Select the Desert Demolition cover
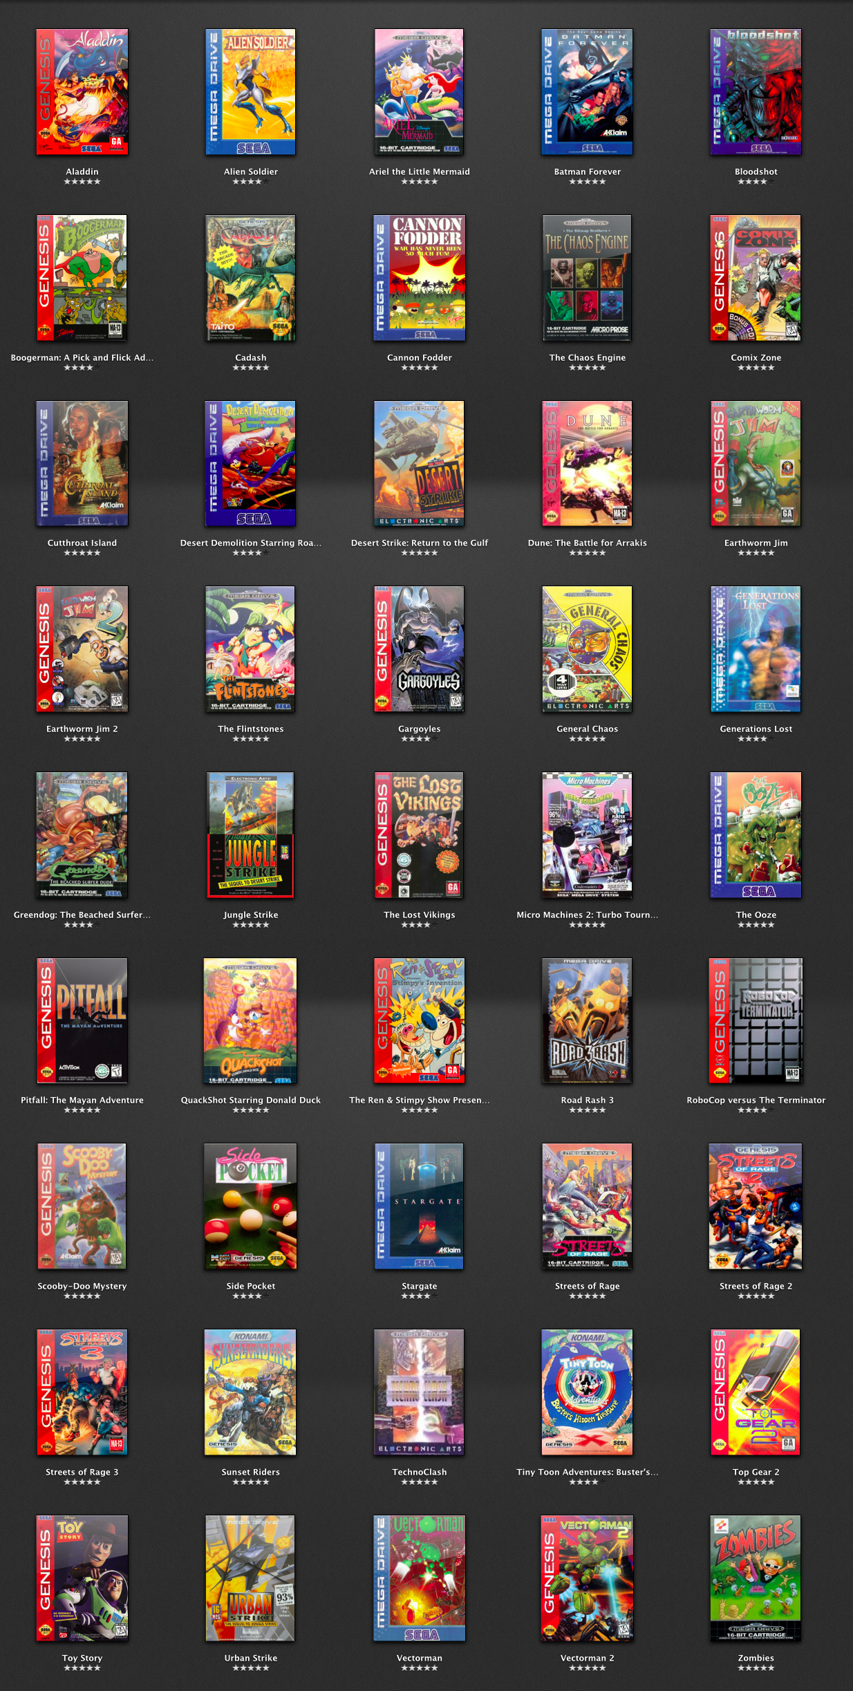 pyautogui.click(x=250, y=464)
